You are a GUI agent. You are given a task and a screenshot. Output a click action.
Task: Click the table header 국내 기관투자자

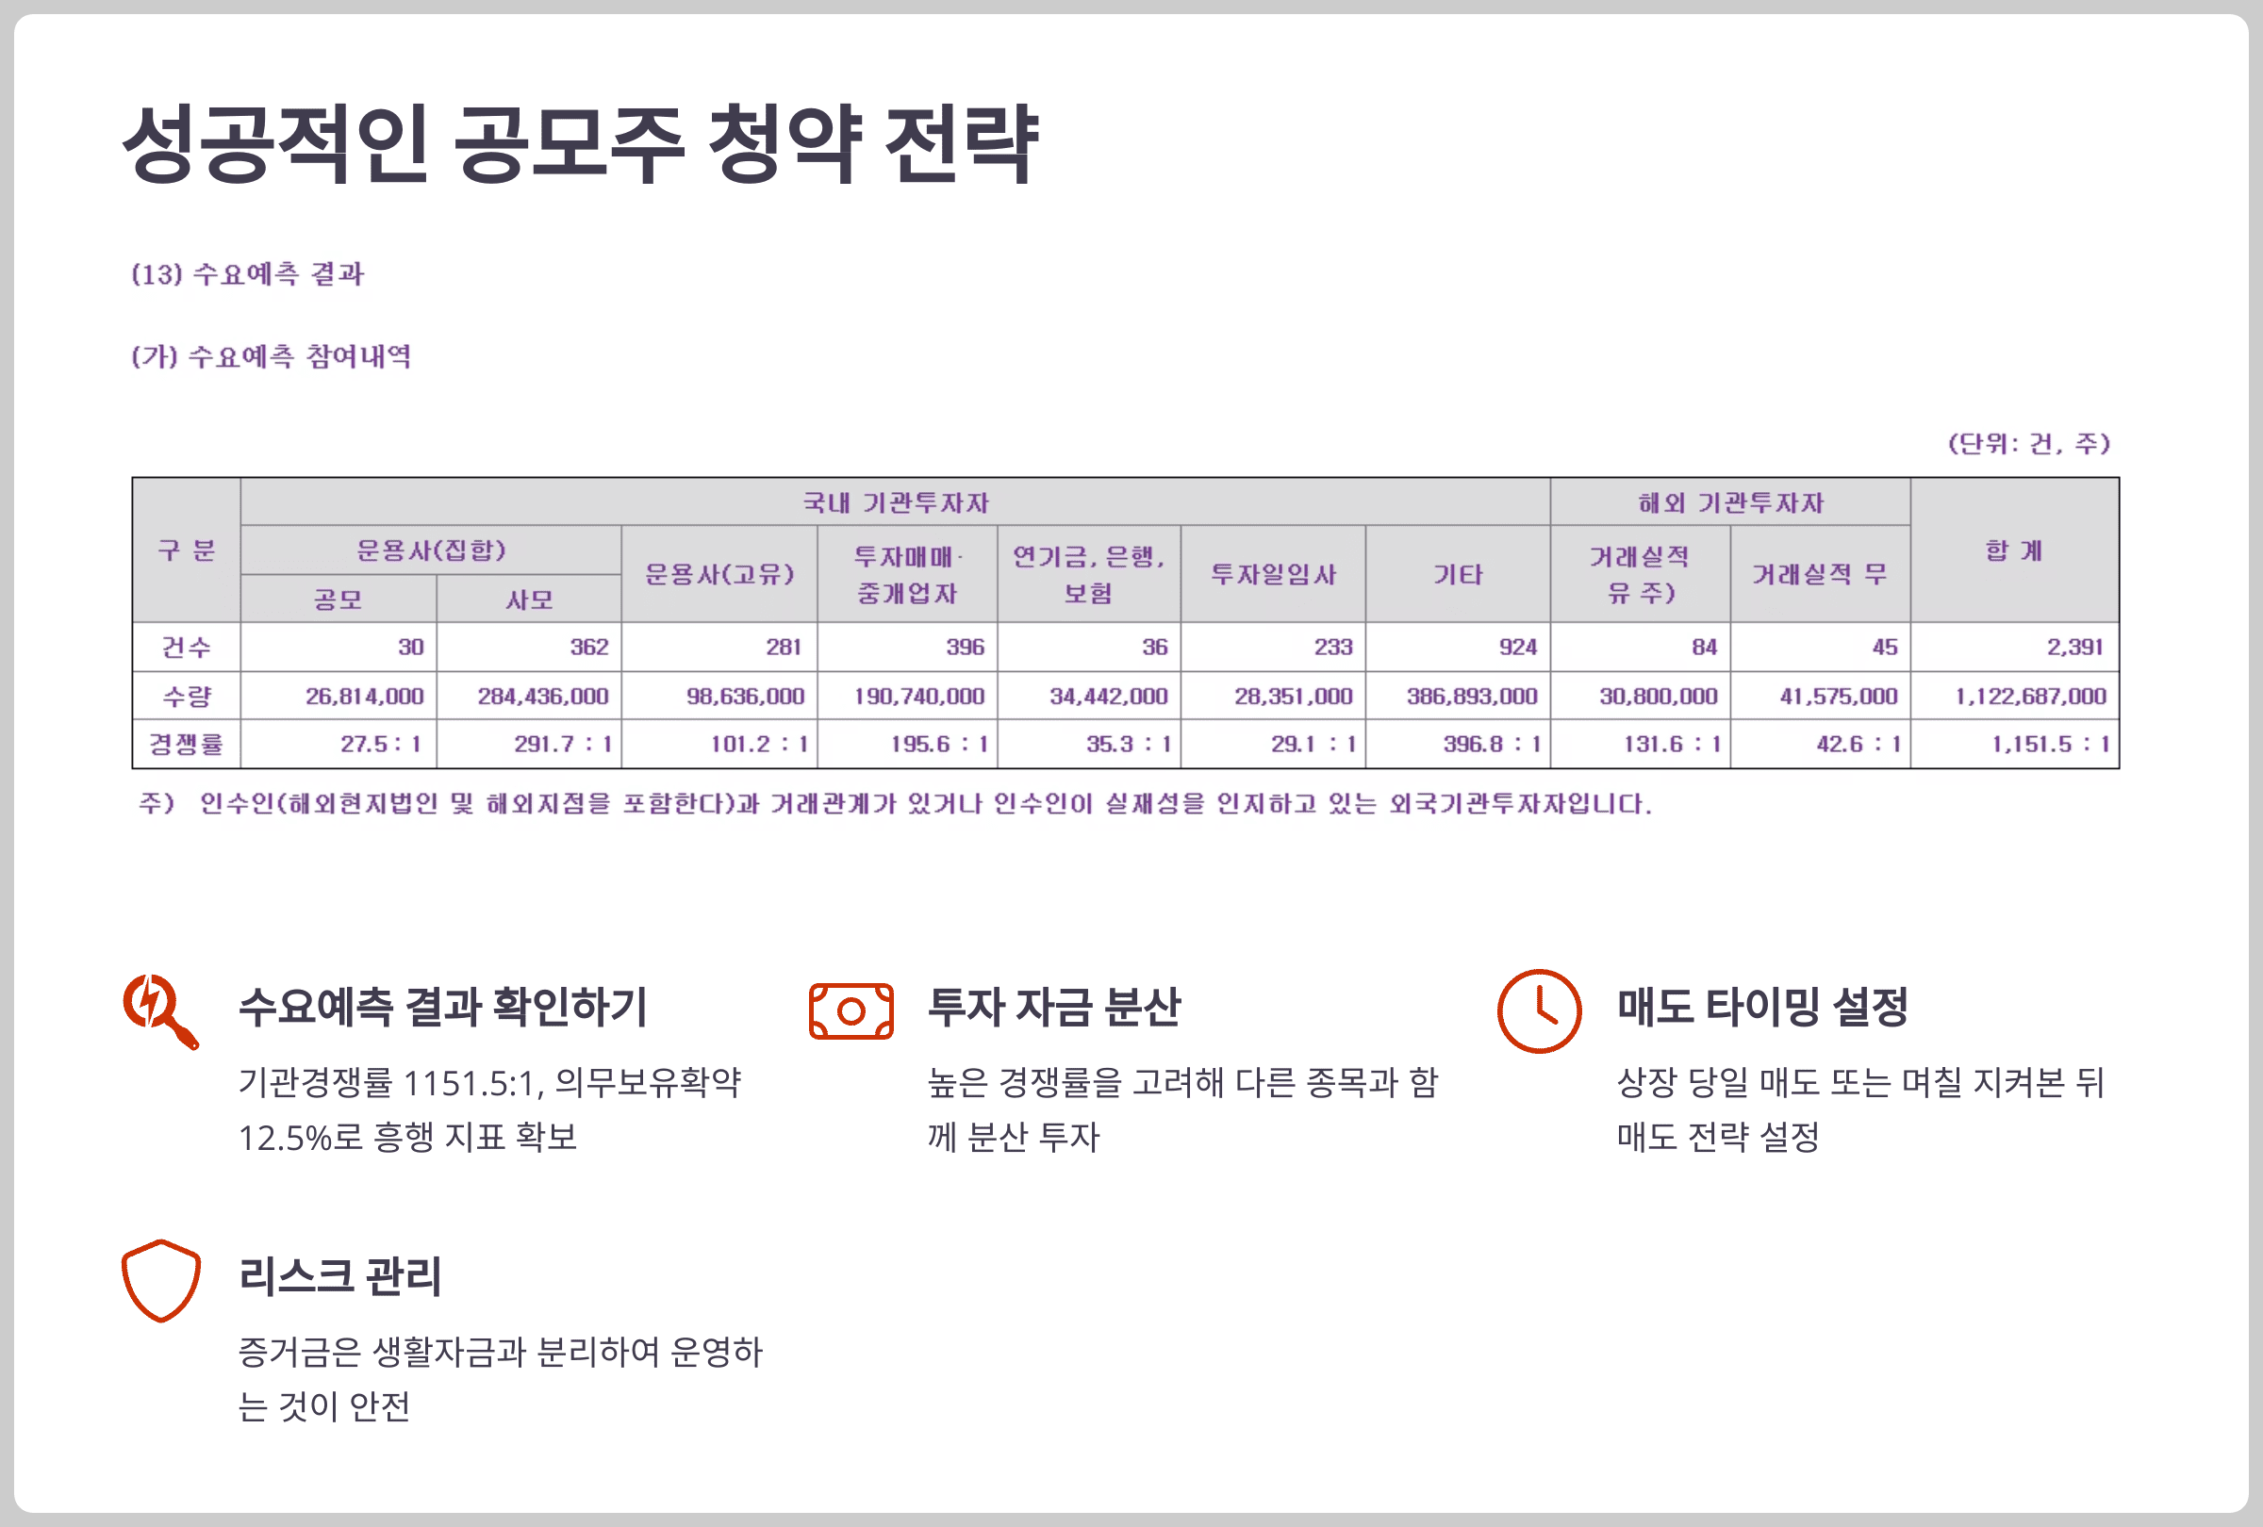coord(894,502)
